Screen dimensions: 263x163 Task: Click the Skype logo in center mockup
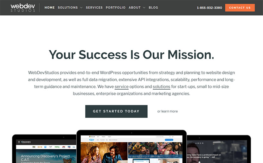[x=92, y=140]
